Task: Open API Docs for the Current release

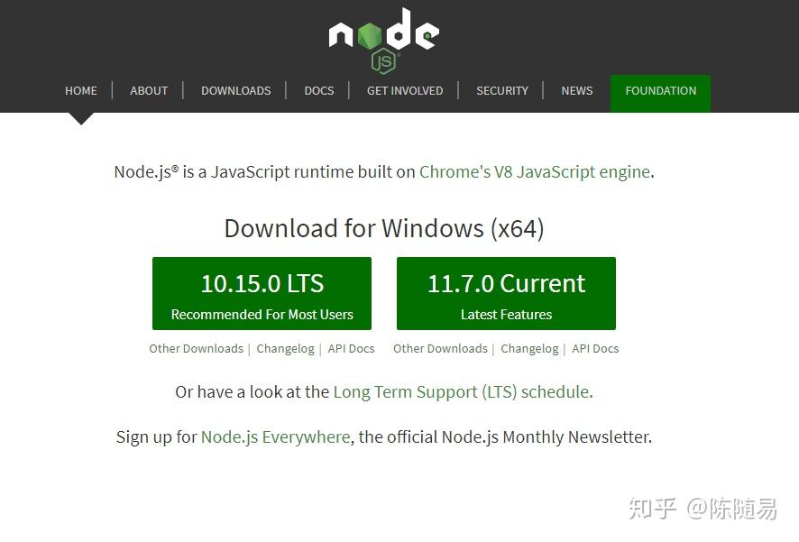Action: tap(595, 348)
